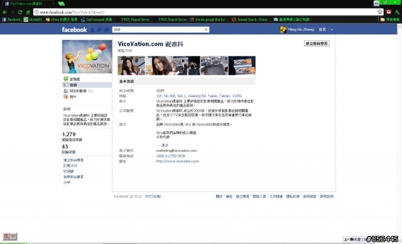Screen dimensions: 402x244
Task: Click the report fan page sidebar link
Action: [x=73, y=177]
